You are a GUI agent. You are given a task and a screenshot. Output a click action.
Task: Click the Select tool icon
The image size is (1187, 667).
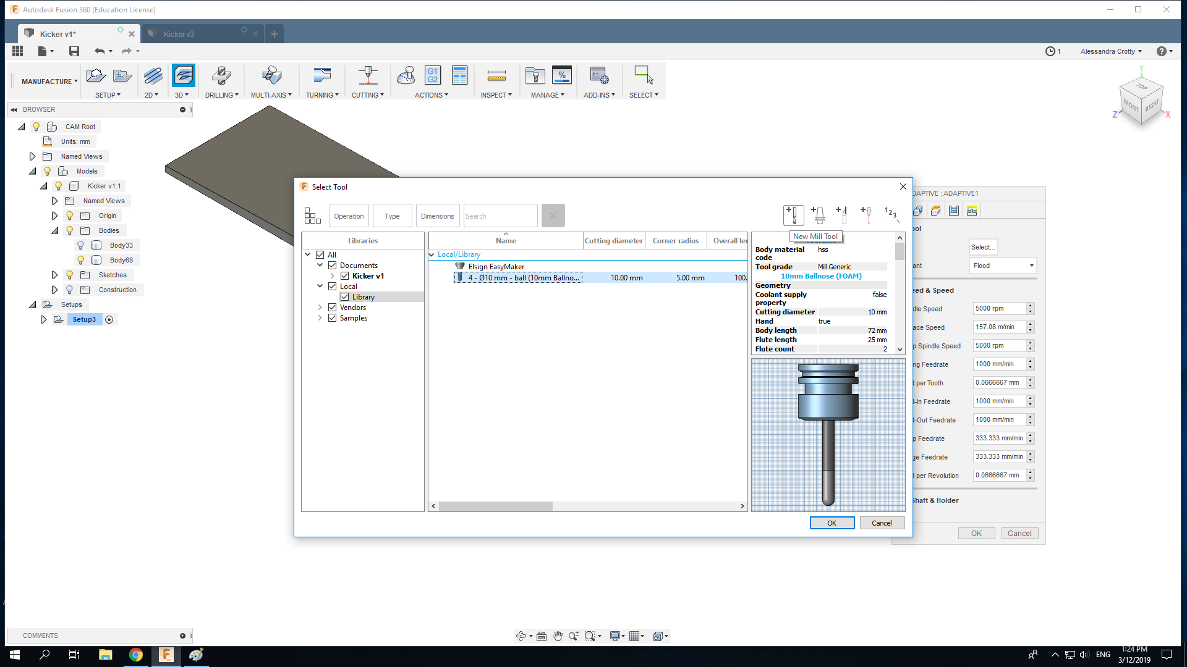tap(644, 76)
